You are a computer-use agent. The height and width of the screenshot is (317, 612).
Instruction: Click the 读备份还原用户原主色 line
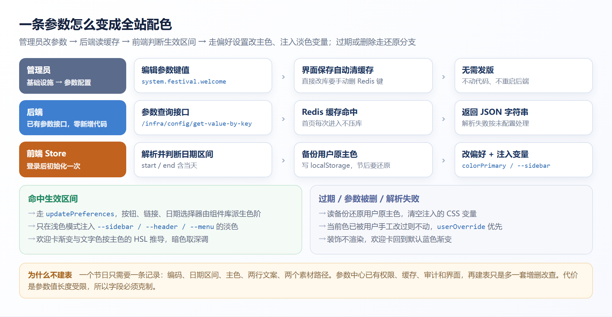pyautogui.click(x=398, y=214)
